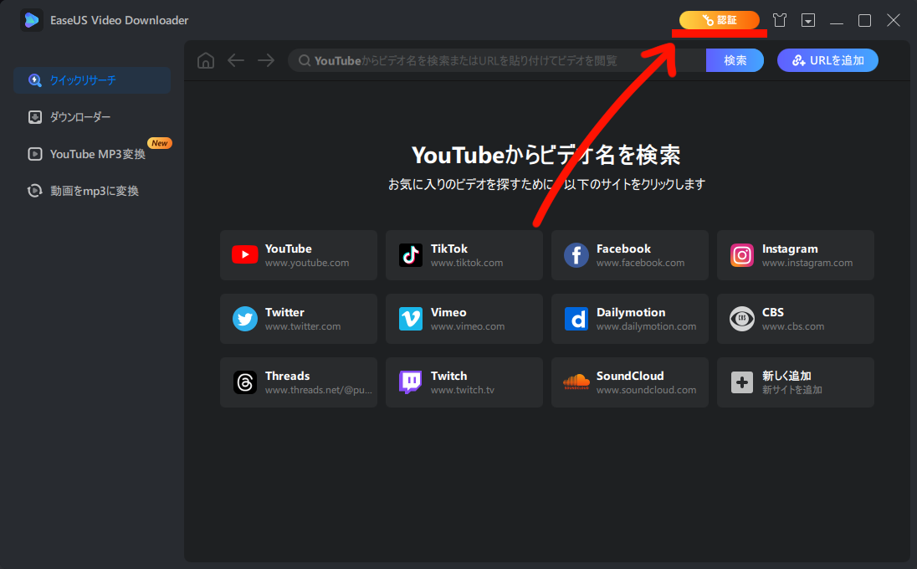Click the home icon in navigation bar
The height and width of the screenshot is (569, 917).
pos(205,60)
